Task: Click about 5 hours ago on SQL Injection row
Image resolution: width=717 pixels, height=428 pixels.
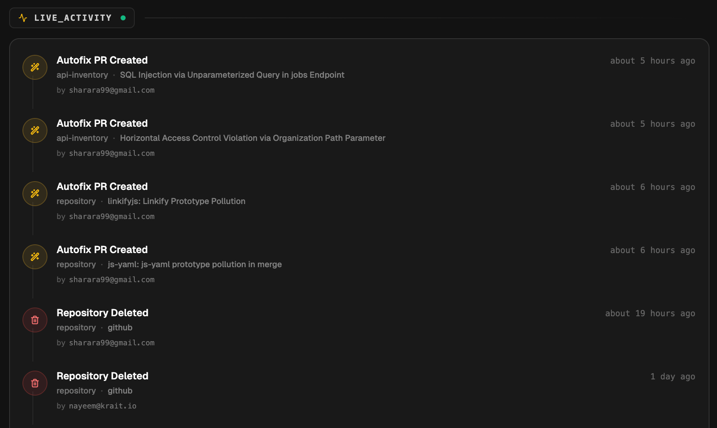Action: [653, 61]
